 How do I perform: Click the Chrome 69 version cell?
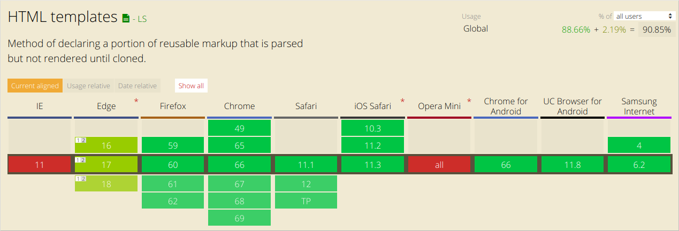coord(239,218)
